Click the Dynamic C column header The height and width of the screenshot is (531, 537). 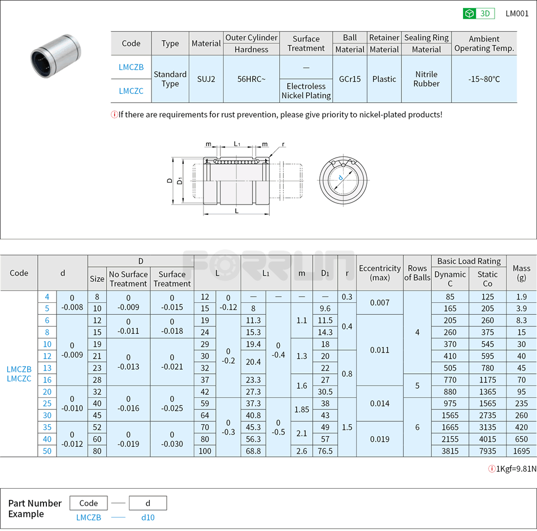click(450, 279)
